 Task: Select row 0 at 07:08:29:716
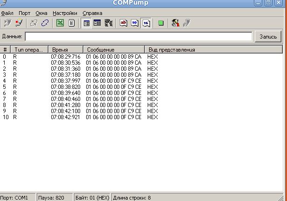click(x=141, y=57)
